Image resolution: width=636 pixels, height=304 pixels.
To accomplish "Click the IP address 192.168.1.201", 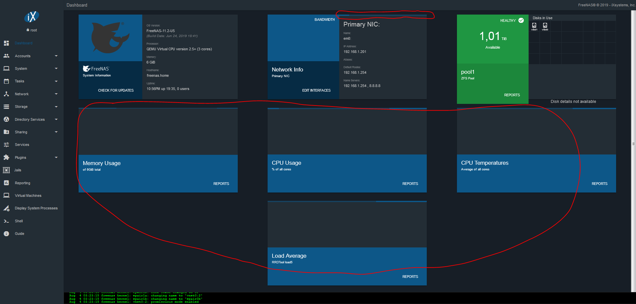I will 355,52.
